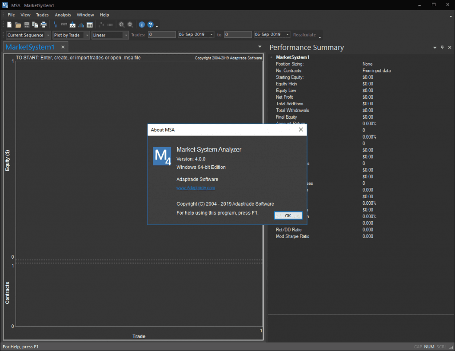The image size is (455, 351).
Task: Click the first Trades number input field
Action: coord(162,35)
